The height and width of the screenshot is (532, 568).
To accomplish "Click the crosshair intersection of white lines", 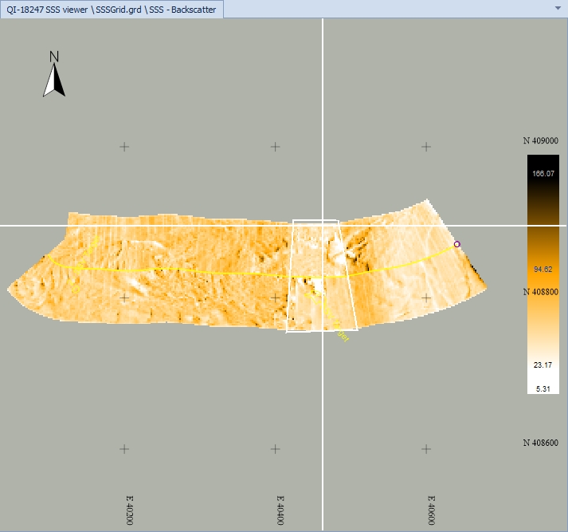I will (x=323, y=225).
